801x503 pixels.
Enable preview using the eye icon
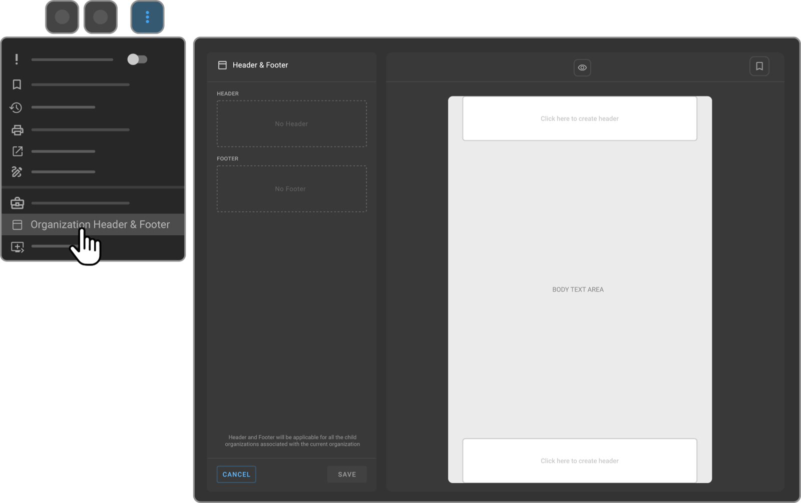[x=582, y=67]
